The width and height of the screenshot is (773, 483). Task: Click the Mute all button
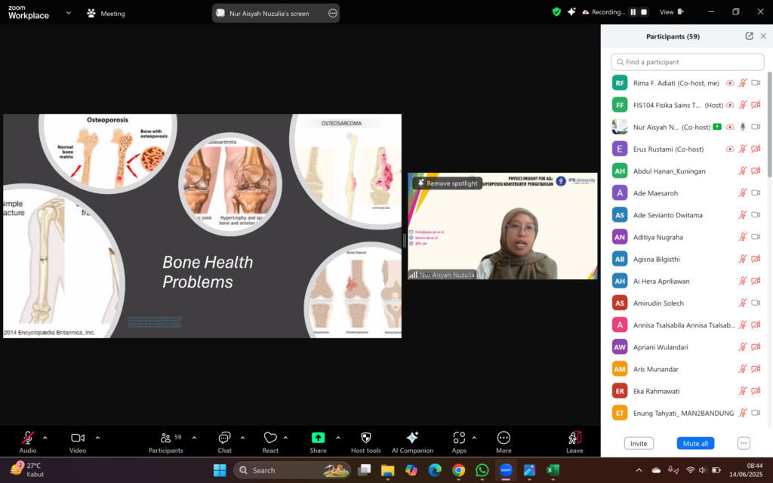[x=695, y=443]
